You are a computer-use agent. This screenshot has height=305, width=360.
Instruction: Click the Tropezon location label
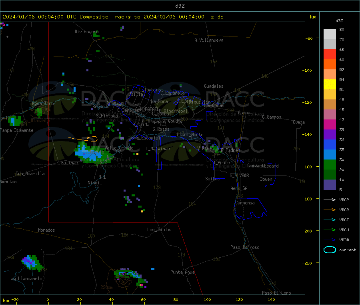(x=156, y=121)
